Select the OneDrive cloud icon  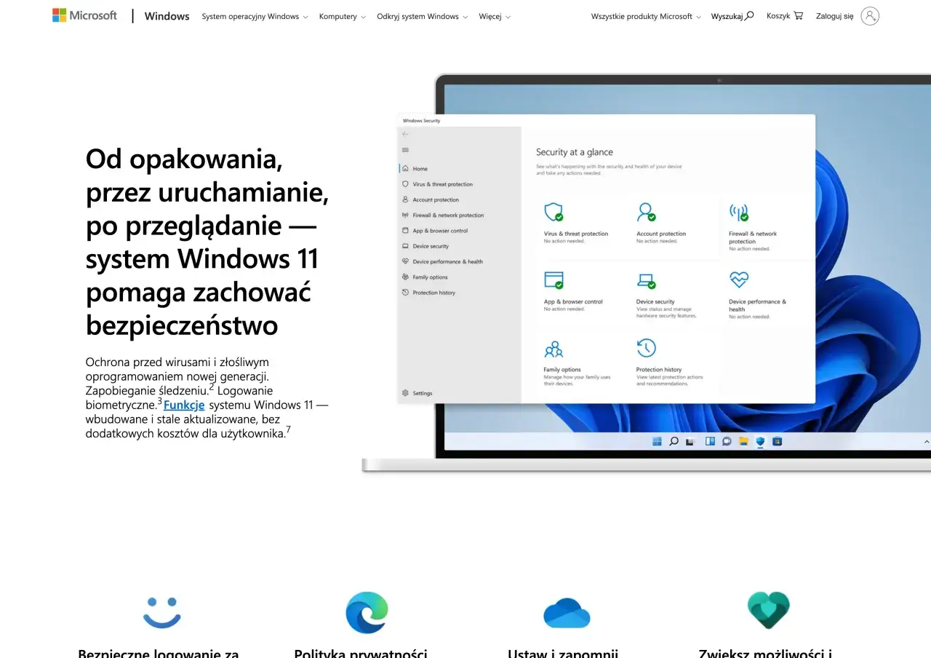tap(567, 612)
